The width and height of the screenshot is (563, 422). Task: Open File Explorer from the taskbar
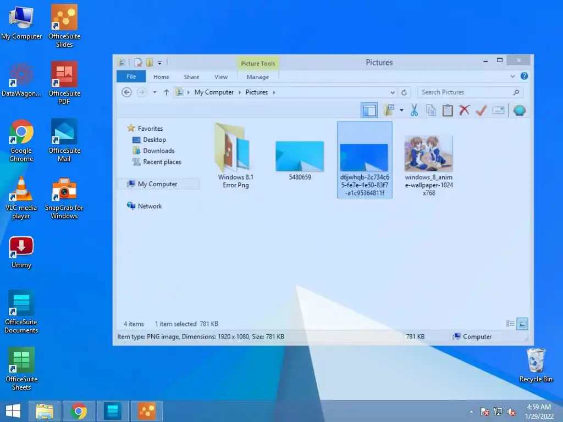pos(44,411)
